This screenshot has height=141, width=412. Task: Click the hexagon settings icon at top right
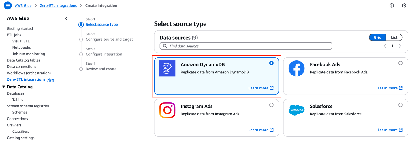tap(404, 5)
